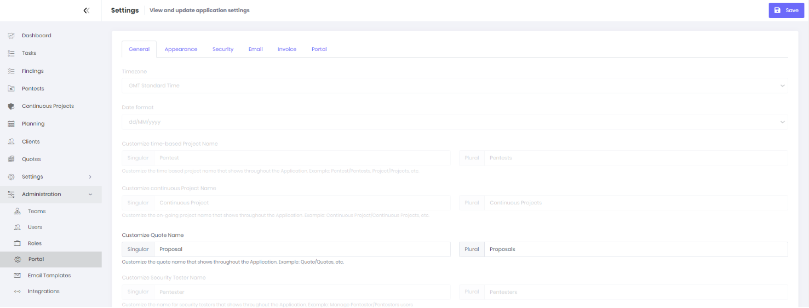Click the Integrations link icon
Screen dimensions: 809x308
17,292
